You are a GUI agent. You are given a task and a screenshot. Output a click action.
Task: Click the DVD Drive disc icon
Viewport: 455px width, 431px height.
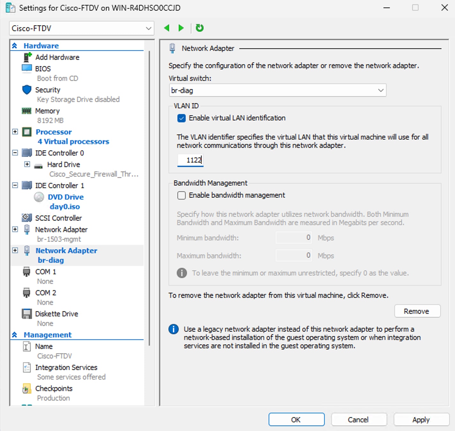(x=39, y=197)
